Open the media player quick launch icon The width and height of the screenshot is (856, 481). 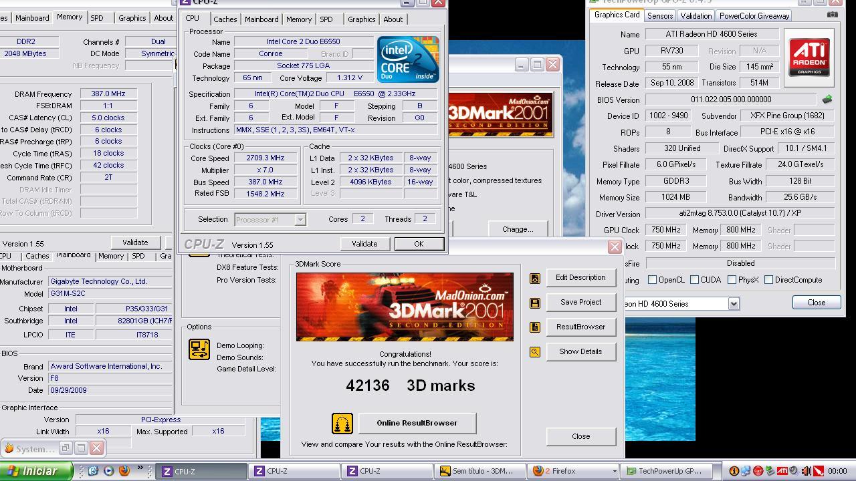click(x=109, y=471)
